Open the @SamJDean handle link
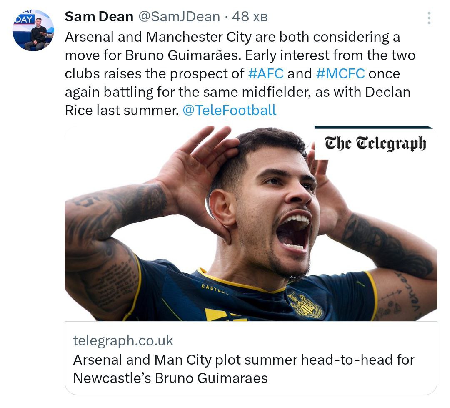 pos(179,17)
